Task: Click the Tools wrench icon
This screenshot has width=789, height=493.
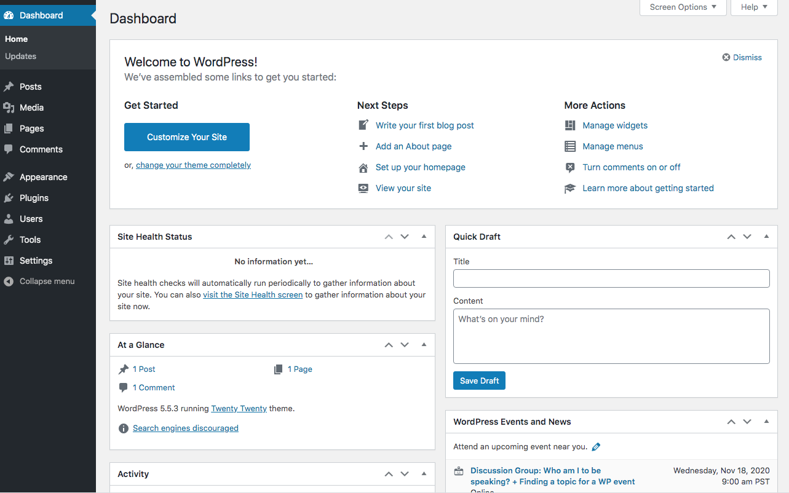Action: point(9,240)
